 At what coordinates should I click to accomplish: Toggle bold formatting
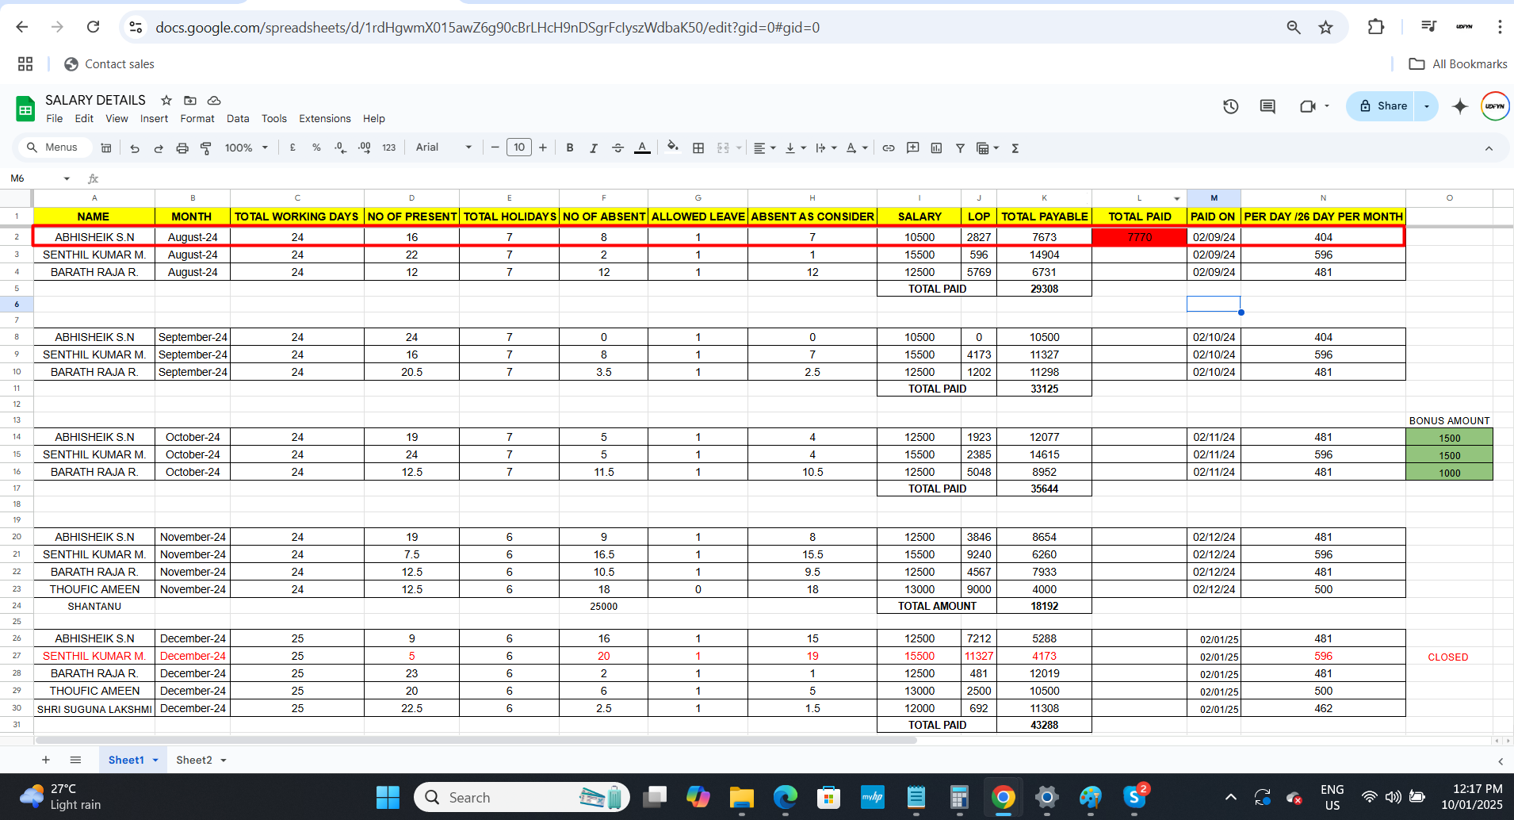tap(569, 148)
